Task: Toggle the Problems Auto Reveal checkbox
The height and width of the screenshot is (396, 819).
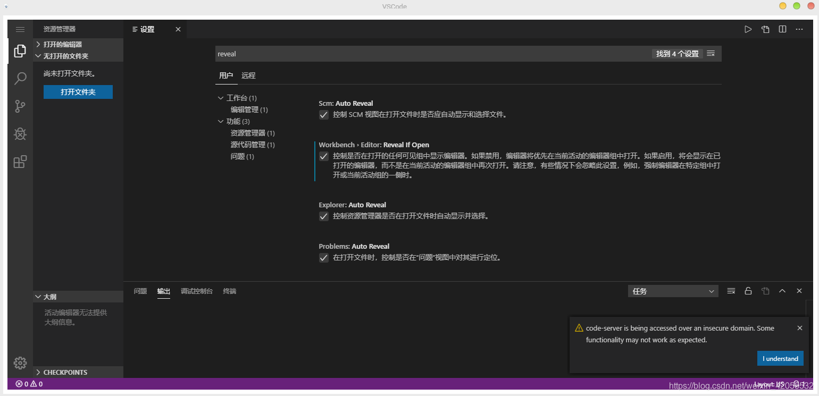Action: [323, 258]
